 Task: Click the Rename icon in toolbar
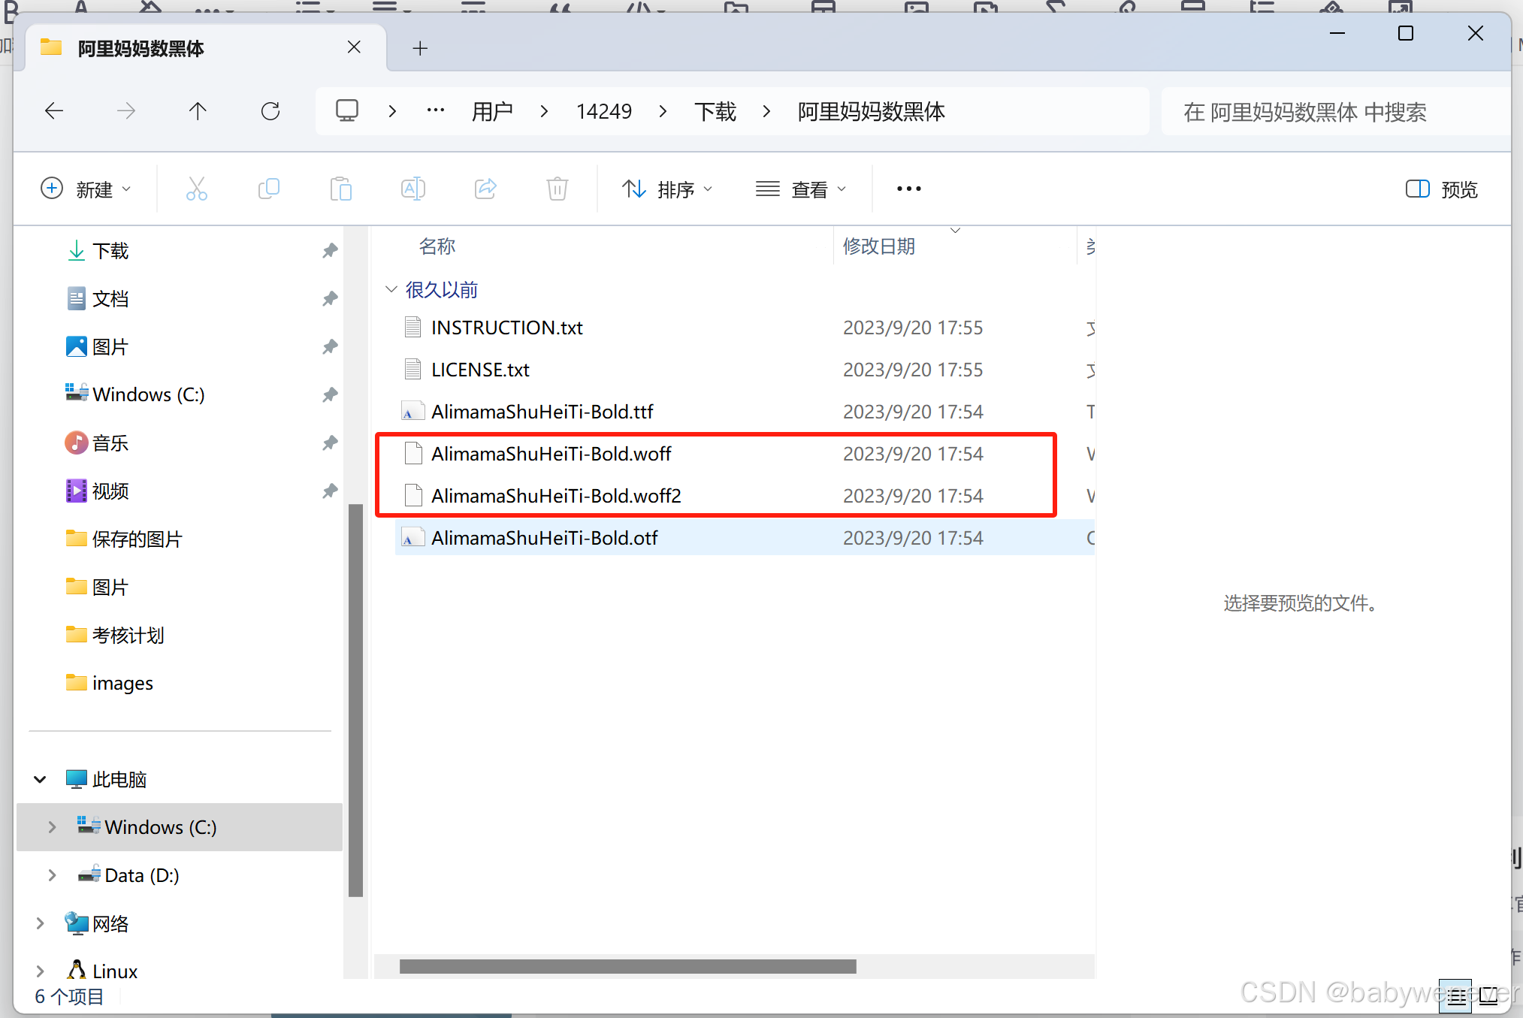tap(412, 189)
